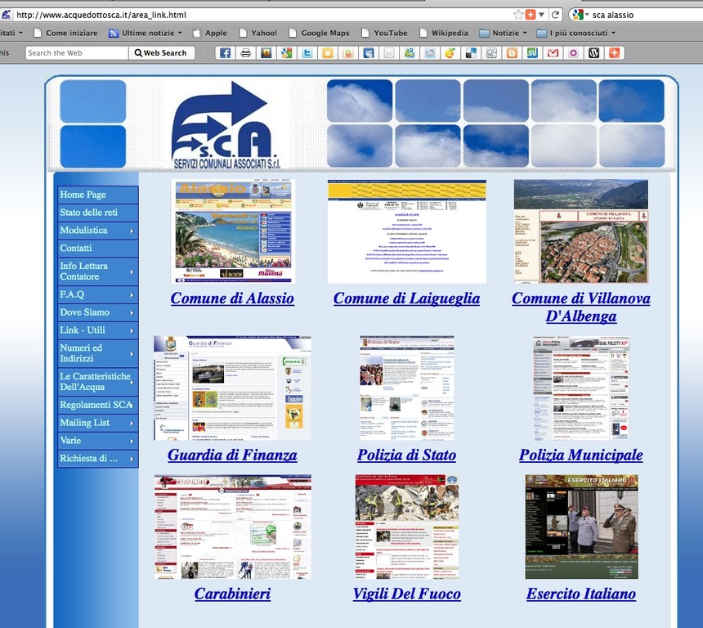This screenshot has height=628, width=703.
Task: Reload the page with the refresh icon
Action: point(555,15)
